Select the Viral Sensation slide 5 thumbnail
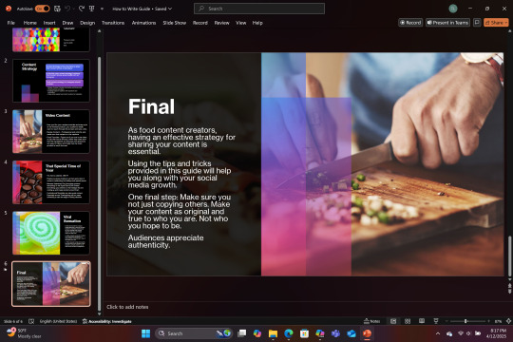The image size is (513, 342). 50,233
